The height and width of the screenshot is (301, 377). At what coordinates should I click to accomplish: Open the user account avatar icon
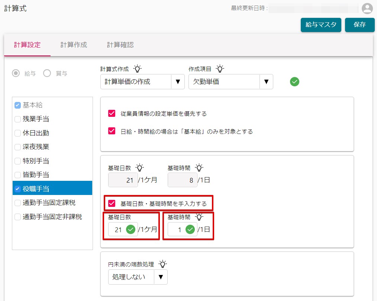pyautogui.click(x=367, y=9)
